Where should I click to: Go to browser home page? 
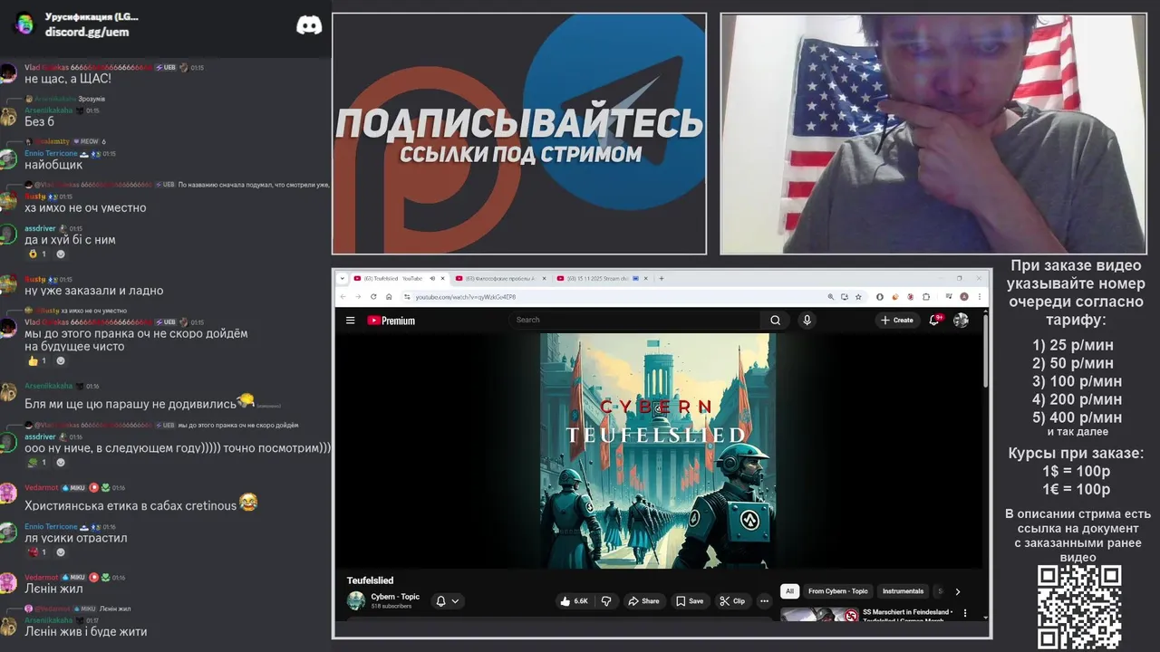click(x=389, y=296)
